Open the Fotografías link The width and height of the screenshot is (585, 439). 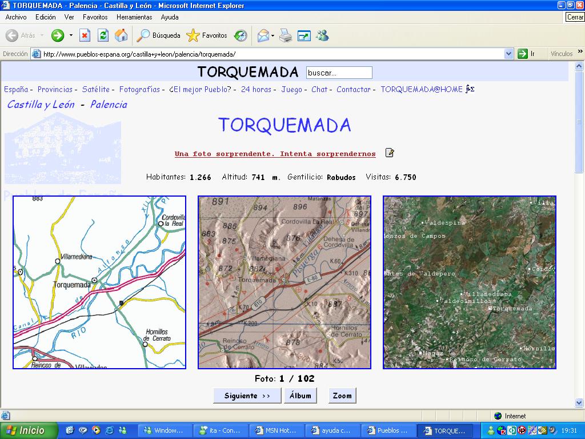tap(139, 89)
